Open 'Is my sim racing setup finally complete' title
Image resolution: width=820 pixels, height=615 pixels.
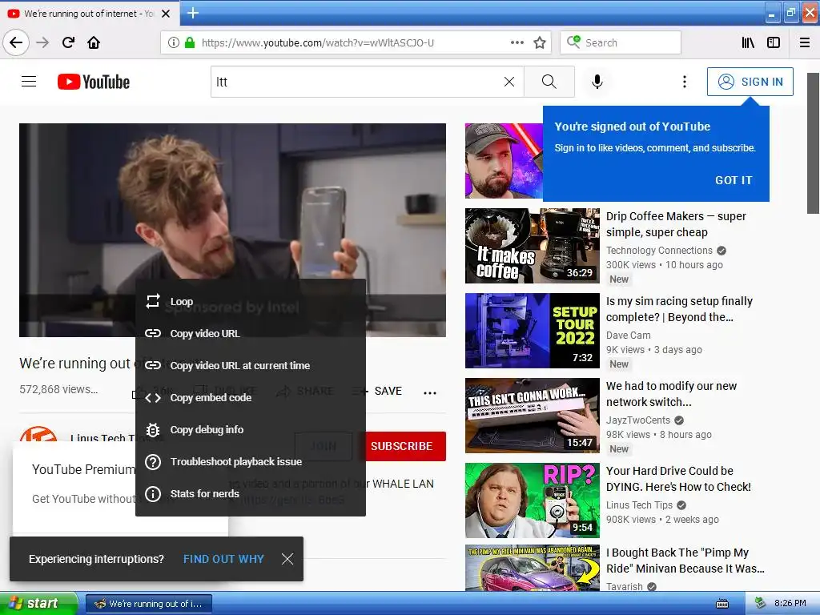(679, 308)
